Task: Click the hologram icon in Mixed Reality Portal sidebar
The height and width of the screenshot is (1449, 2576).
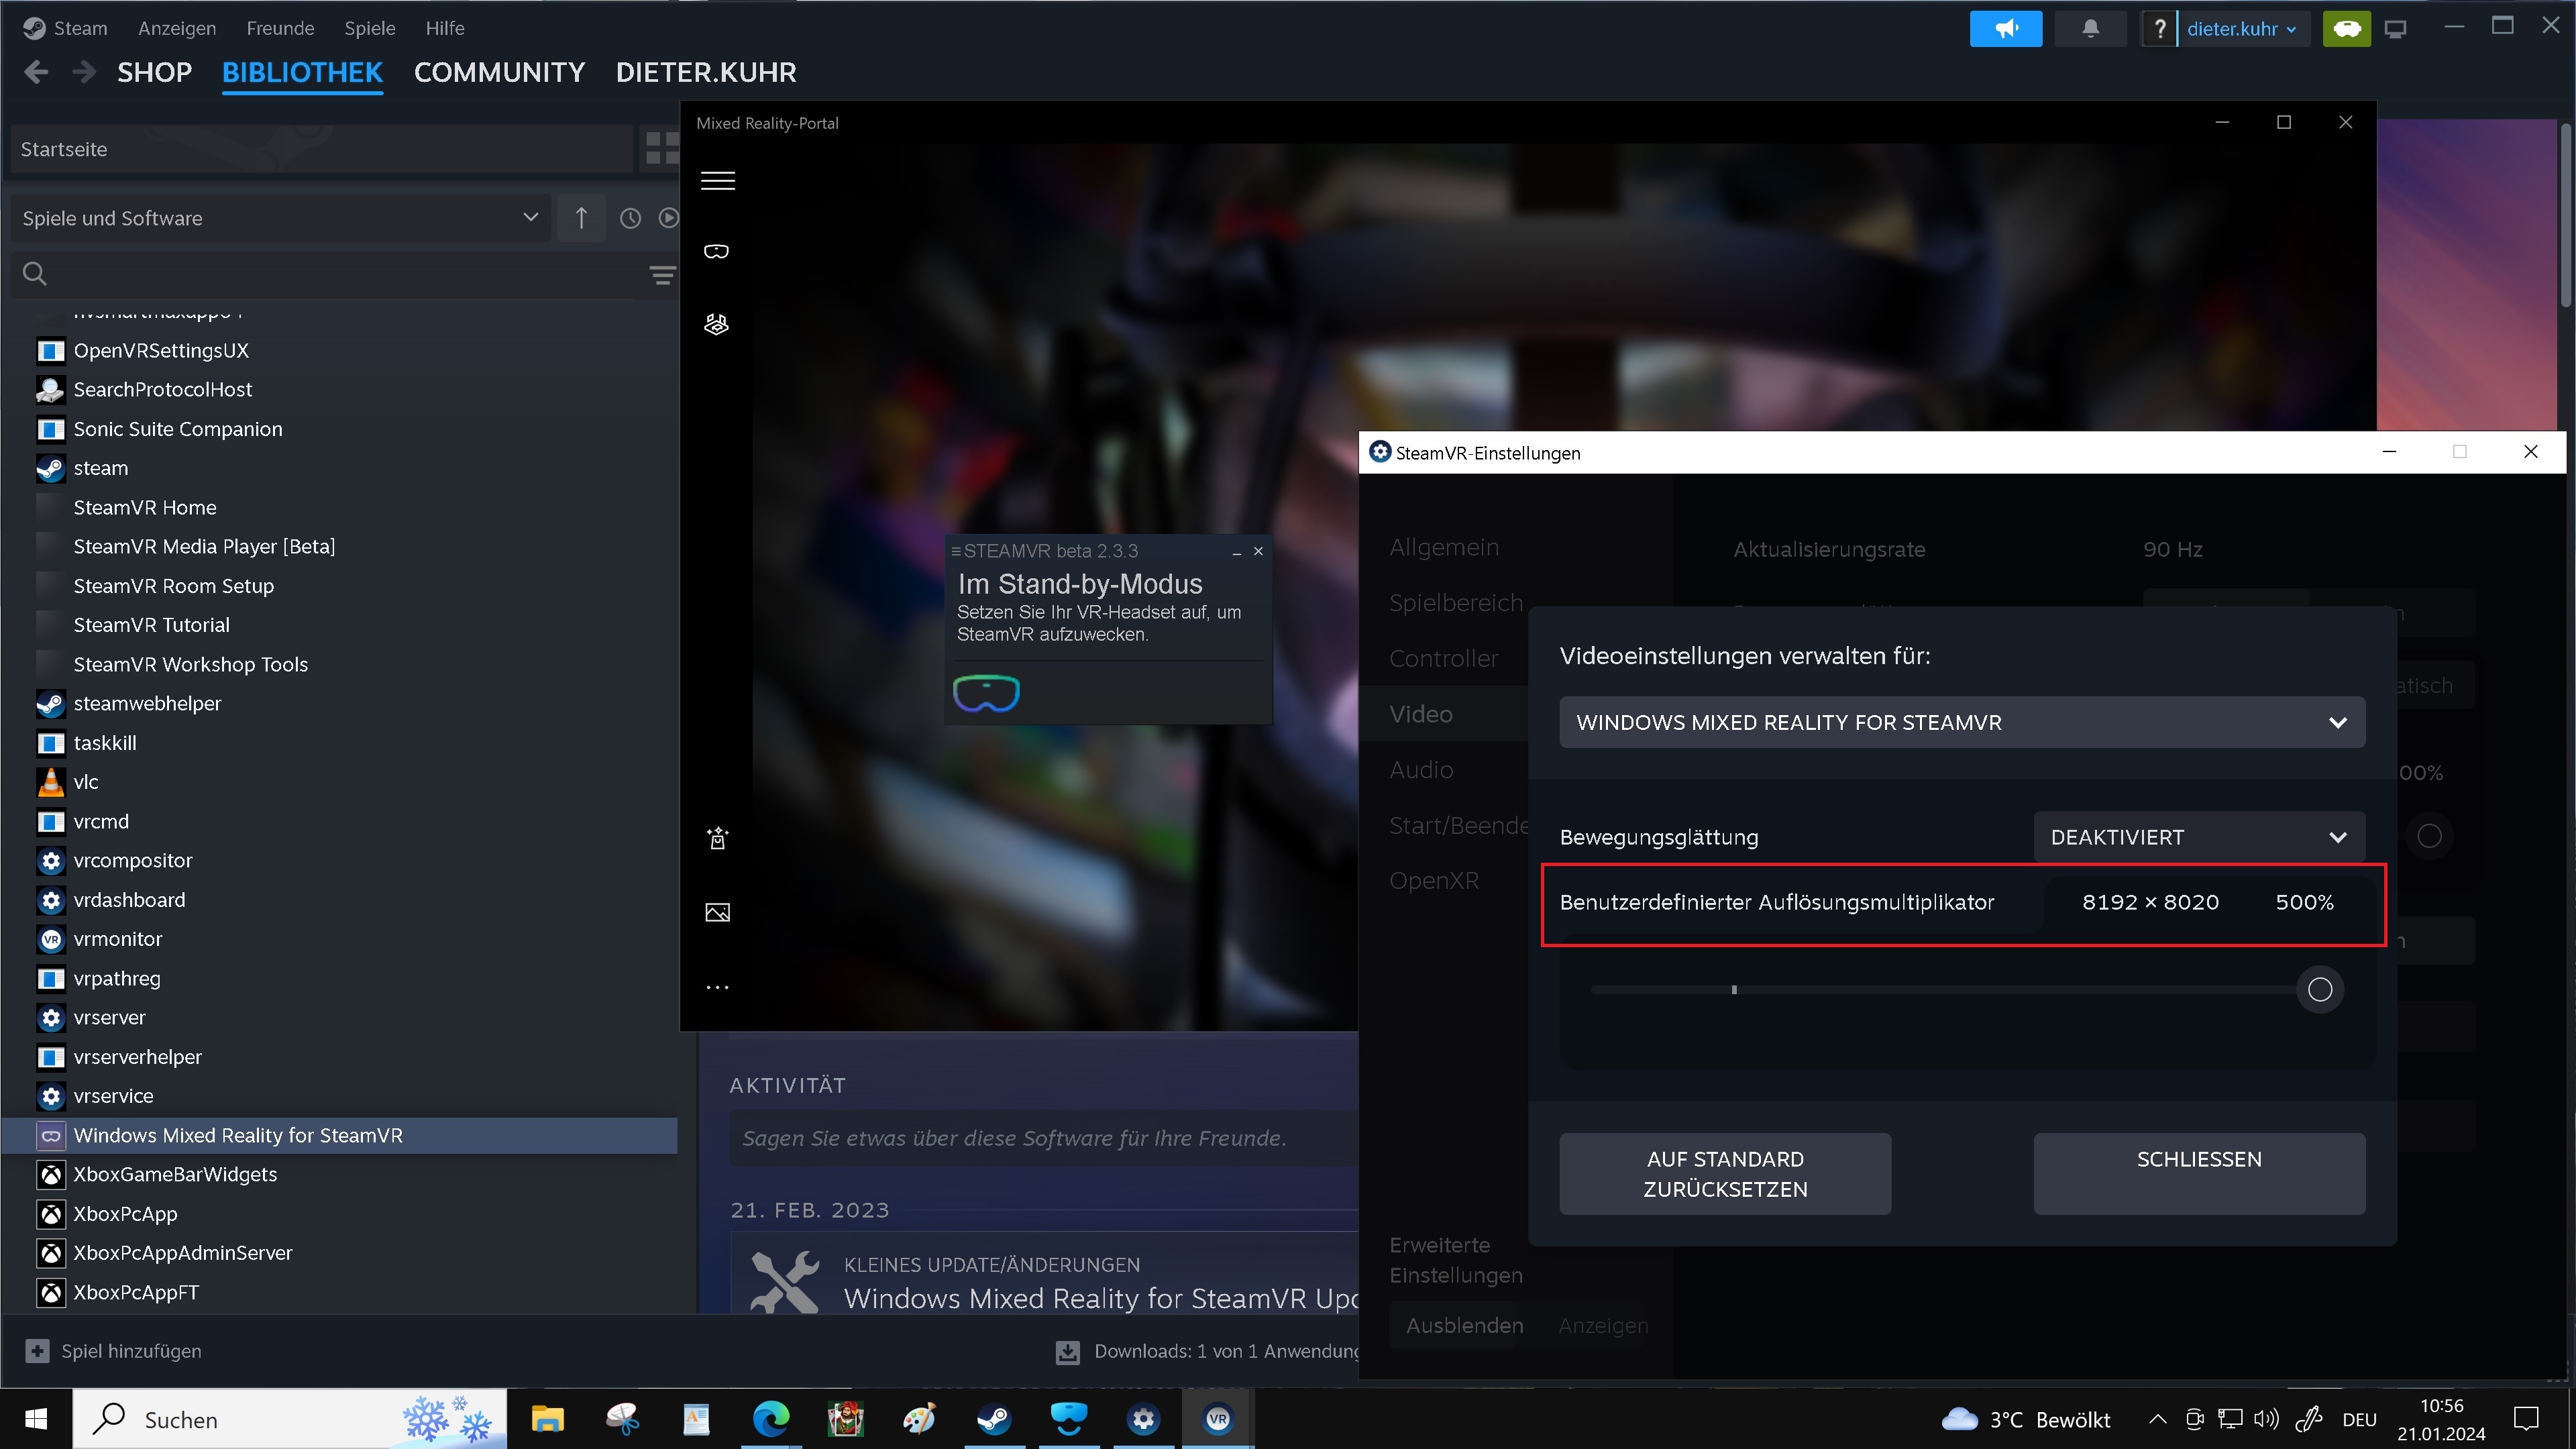Action: pyautogui.click(x=716, y=324)
